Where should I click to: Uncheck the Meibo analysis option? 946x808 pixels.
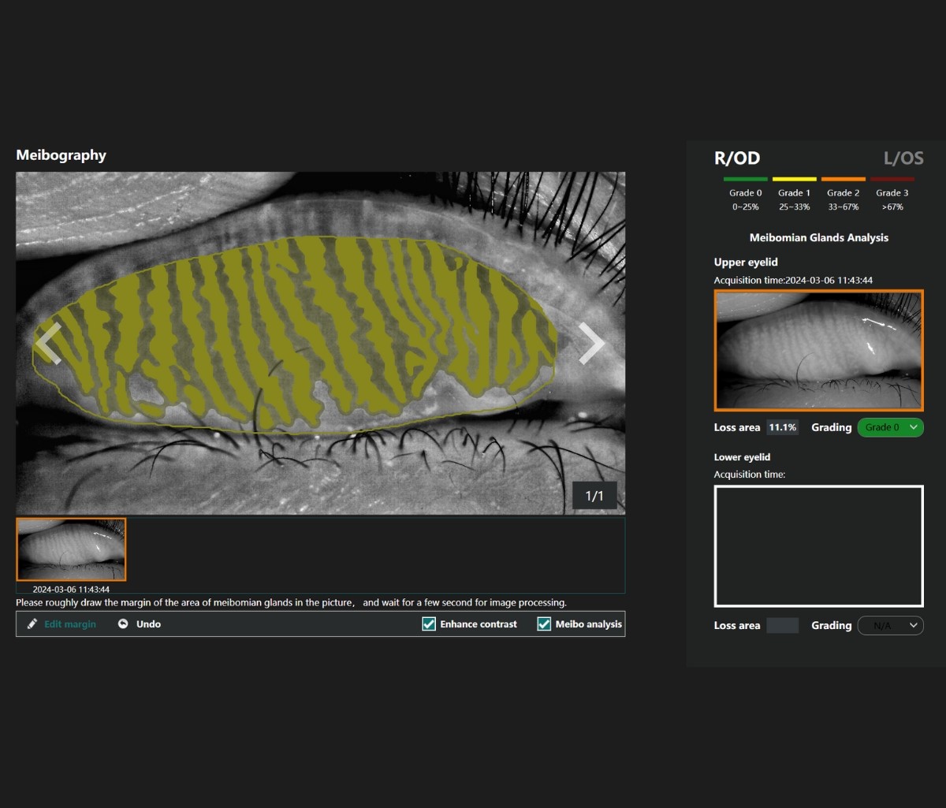click(x=544, y=624)
